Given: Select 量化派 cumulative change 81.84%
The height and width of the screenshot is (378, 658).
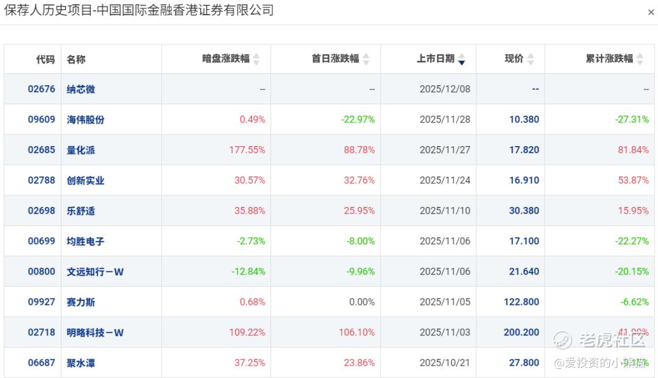Looking at the screenshot, I should (633, 150).
